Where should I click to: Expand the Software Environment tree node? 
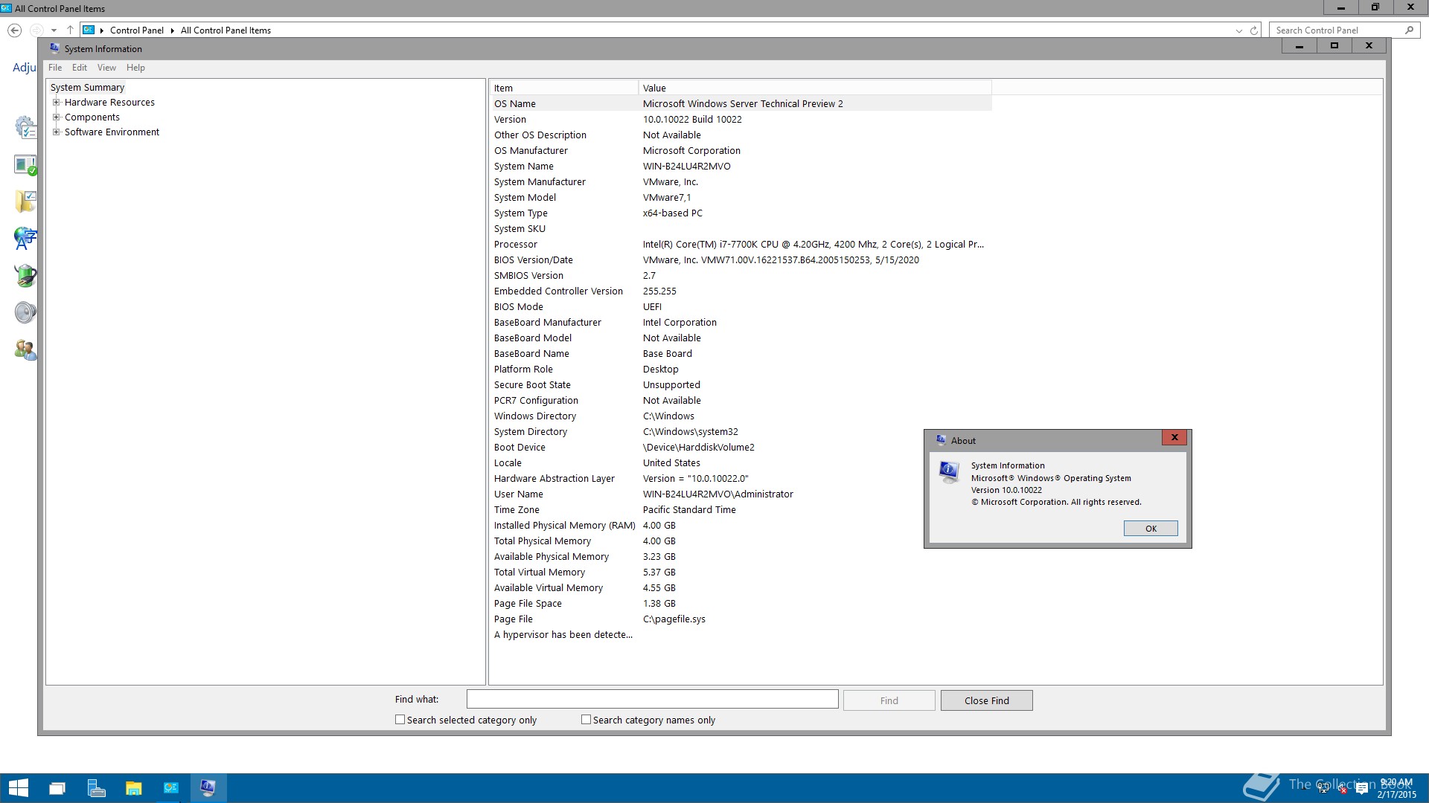click(56, 132)
